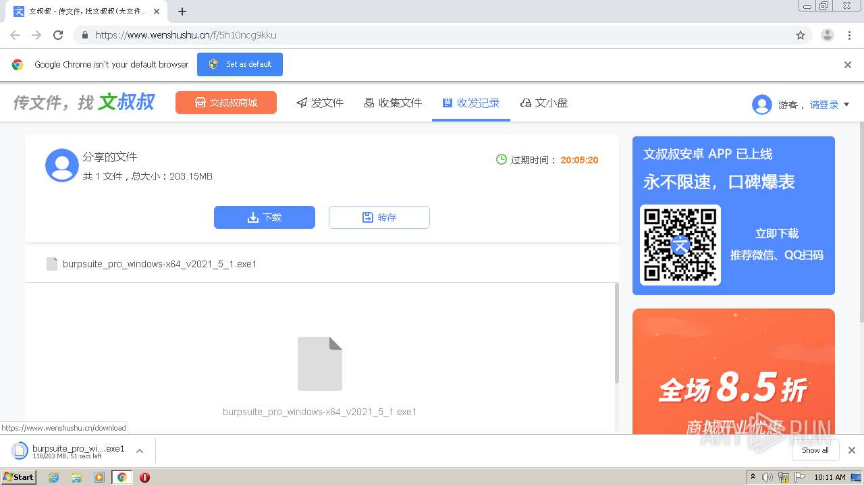Click the address bar URL

pyautogui.click(x=186, y=35)
